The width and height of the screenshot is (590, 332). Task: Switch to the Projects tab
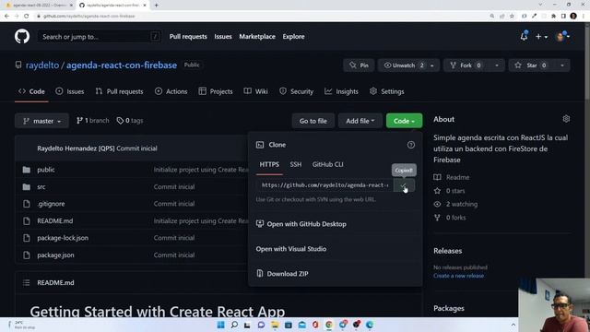click(216, 91)
